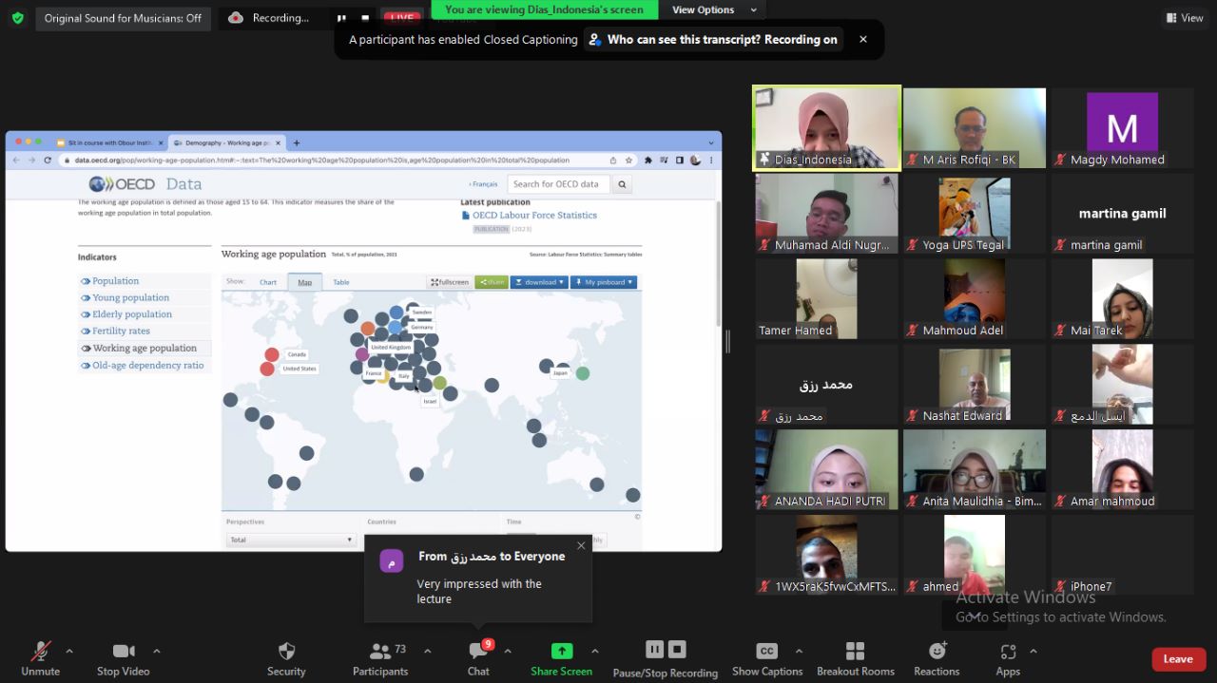Select Tamer Hamed's video tile
The height and width of the screenshot is (683, 1217).
pos(827,299)
